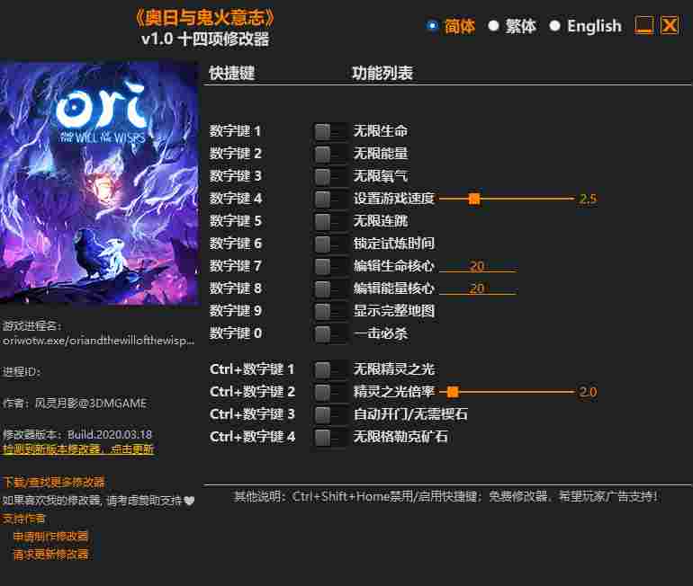
Task: Select 简体 language radio button
Action: [x=433, y=26]
